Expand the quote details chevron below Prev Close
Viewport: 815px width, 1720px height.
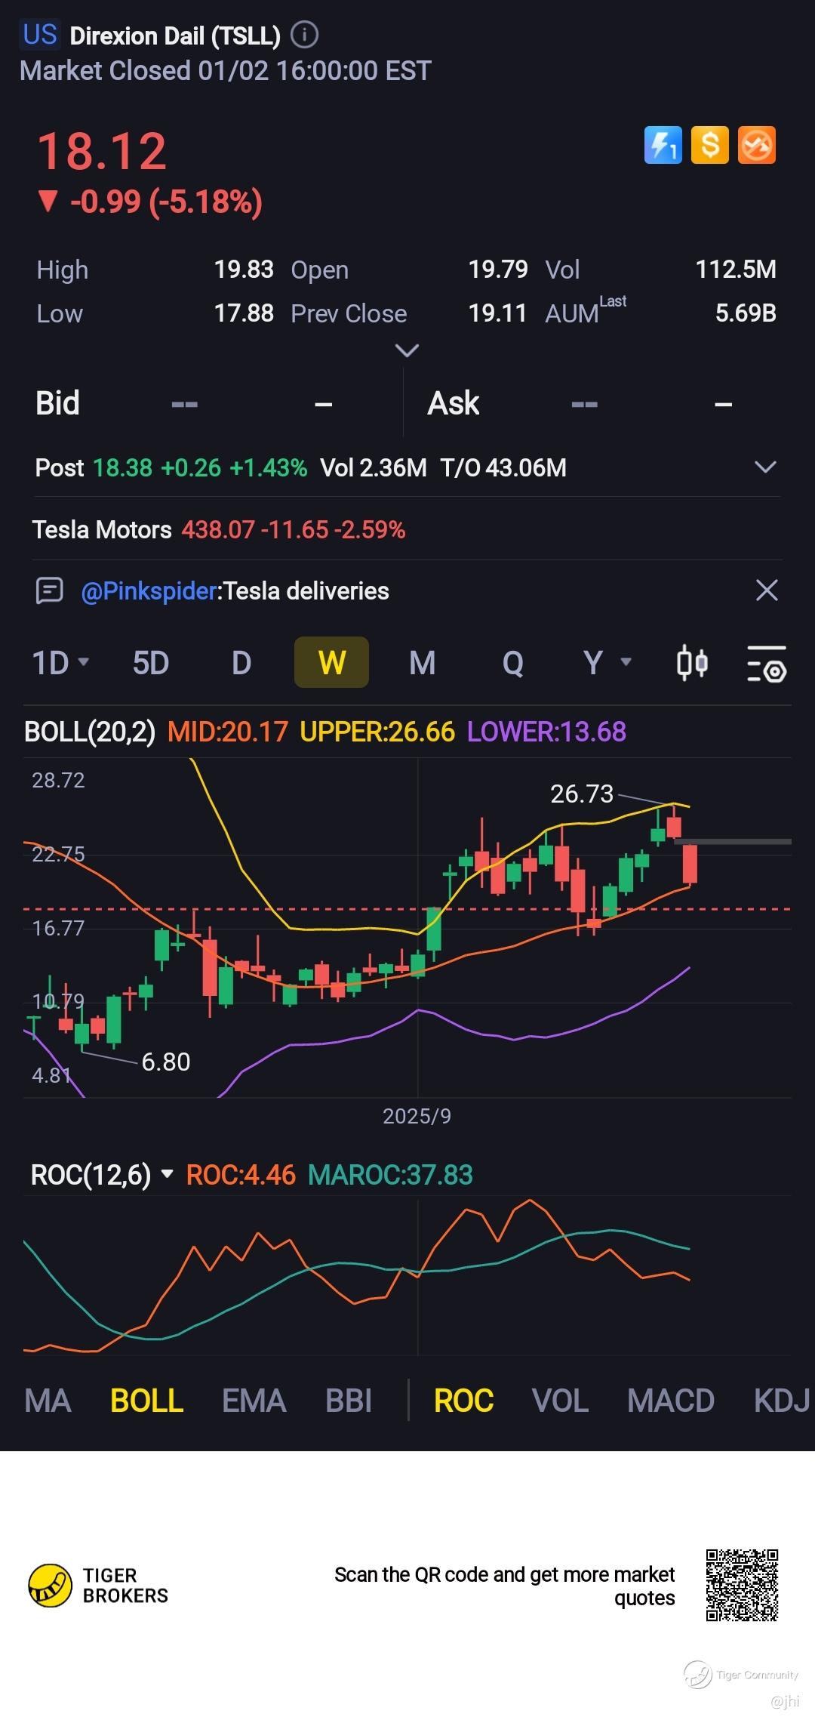pyautogui.click(x=407, y=350)
